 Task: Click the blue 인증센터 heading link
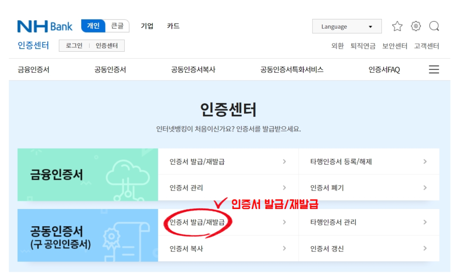pyautogui.click(x=33, y=46)
